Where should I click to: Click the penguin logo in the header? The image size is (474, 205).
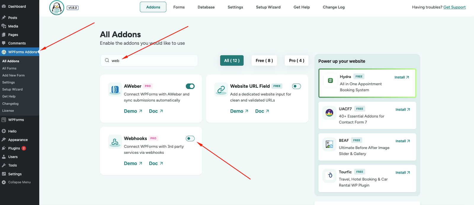57,8
